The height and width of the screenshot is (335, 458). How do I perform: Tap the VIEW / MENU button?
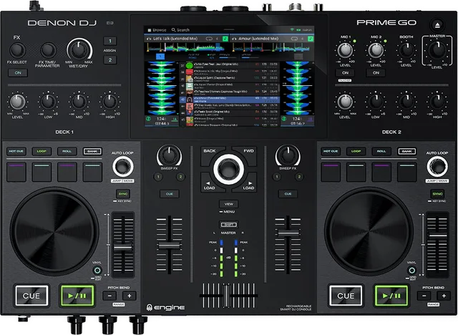pyautogui.click(x=229, y=204)
